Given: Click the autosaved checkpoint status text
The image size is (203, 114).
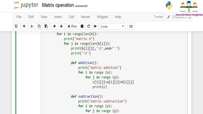Looking at the screenshot, I should point(81,6).
